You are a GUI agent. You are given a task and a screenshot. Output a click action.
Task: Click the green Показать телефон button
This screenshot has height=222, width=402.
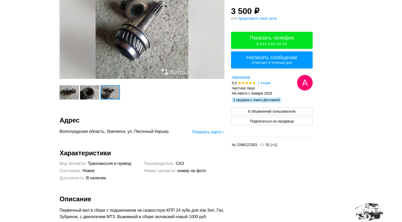272,40
